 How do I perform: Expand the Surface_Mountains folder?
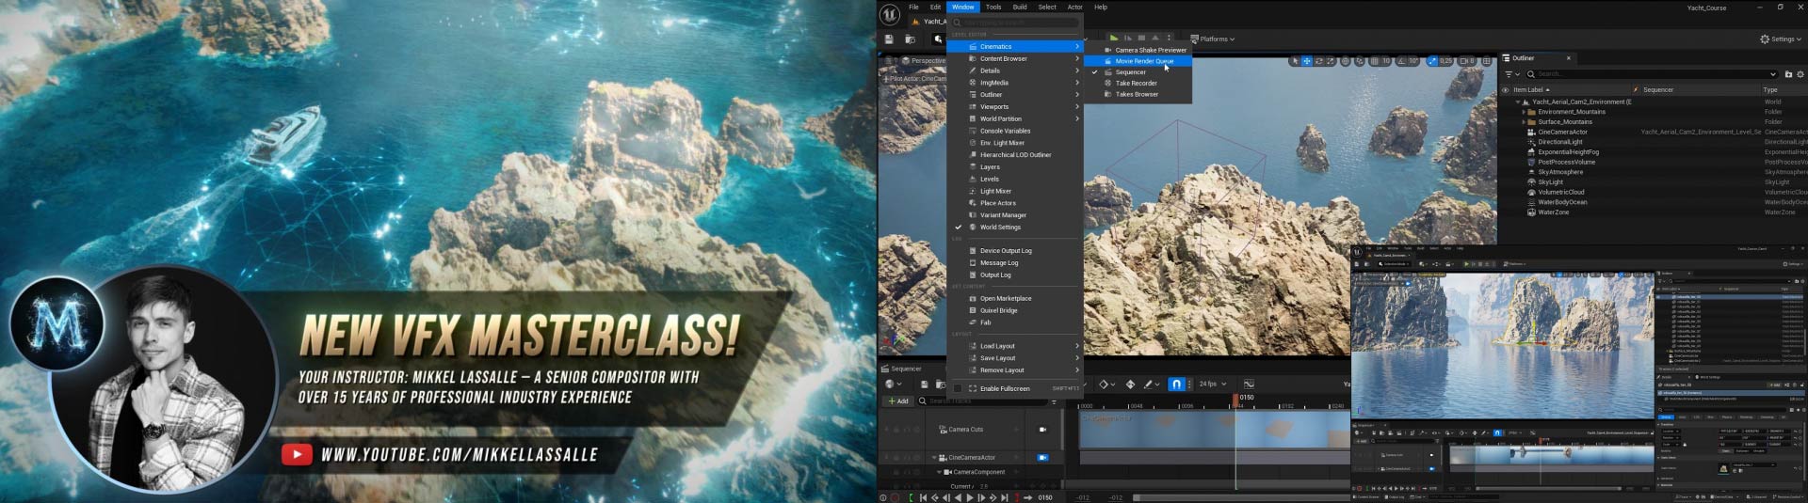point(1524,122)
